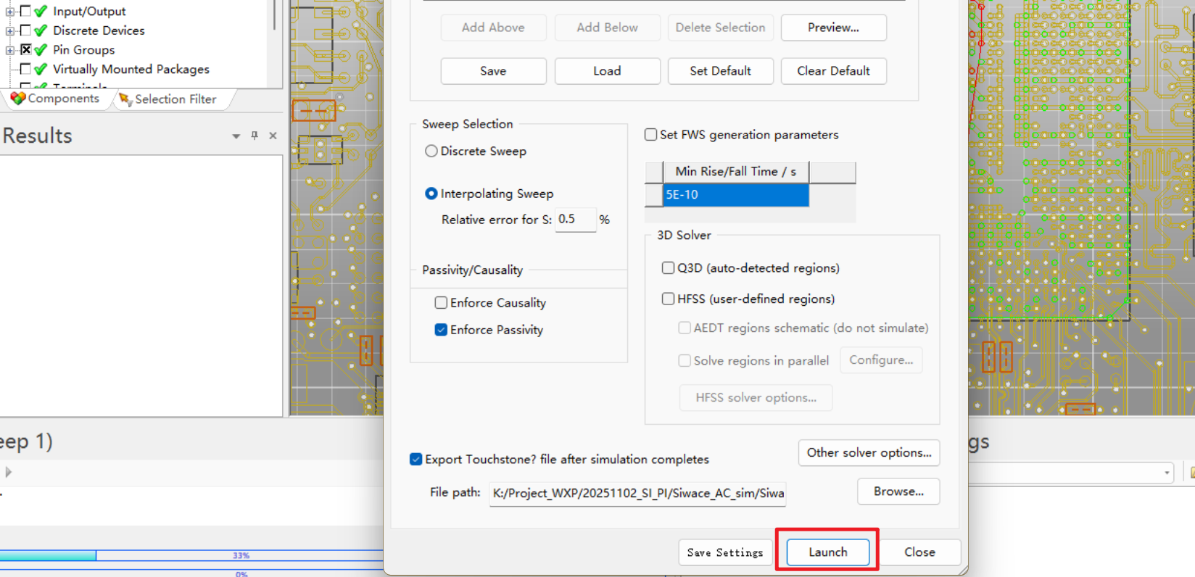Enable Set FWS generation parameters checkbox
The image size is (1195, 577).
[651, 134]
